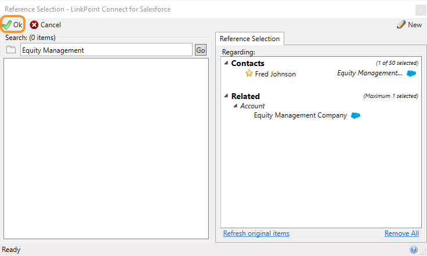Switch to the Reference Selection tab

pos(249,39)
